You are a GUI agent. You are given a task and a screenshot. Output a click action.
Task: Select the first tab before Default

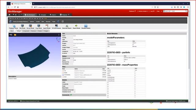click(x=12, y=31)
